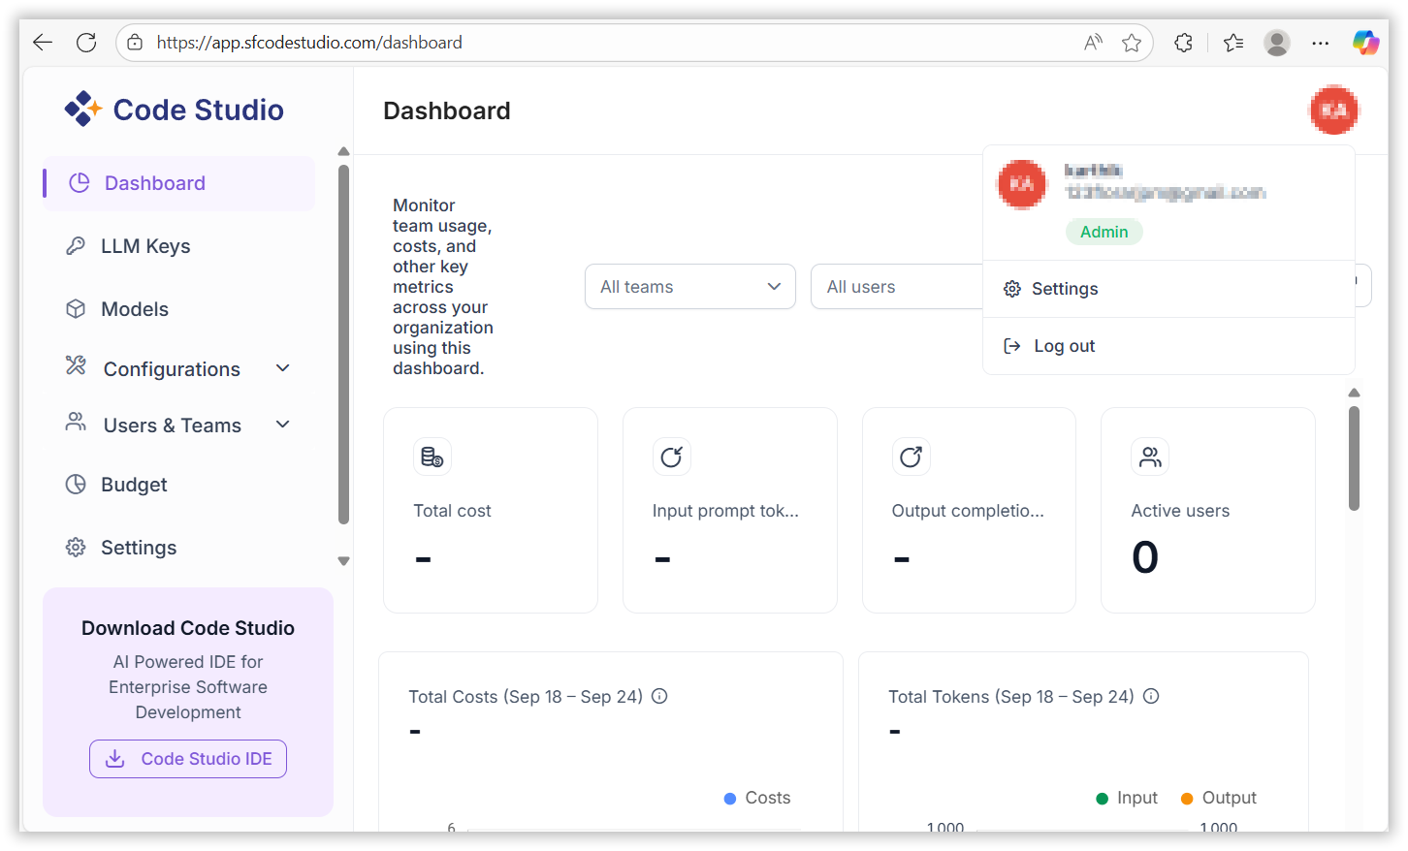Viewport: 1408px width, 851px height.
Task: Click the Total cost coins icon
Action: tap(432, 457)
